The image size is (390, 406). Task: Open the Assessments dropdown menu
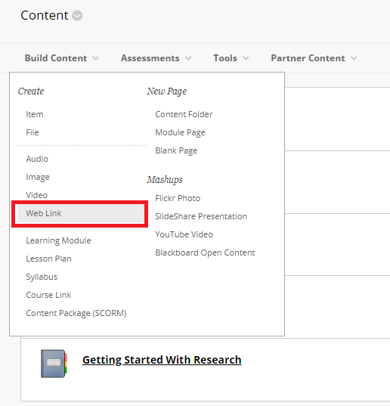pyautogui.click(x=156, y=58)
